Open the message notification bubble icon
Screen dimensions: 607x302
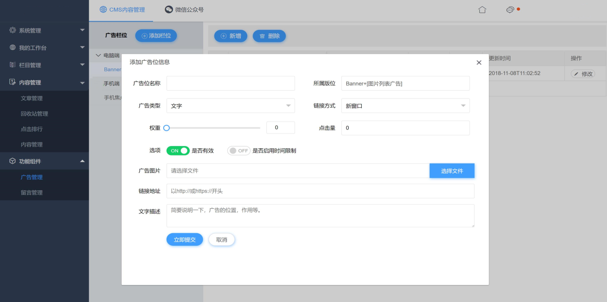tap(510, 10)
